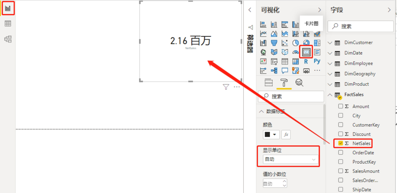Select the decomposition tree visual
397x193 pixels.
[x=274, y=71]
